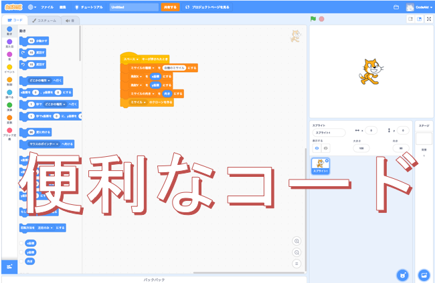Click the sprite y position field
435x283 pixels.
point(403,130)
